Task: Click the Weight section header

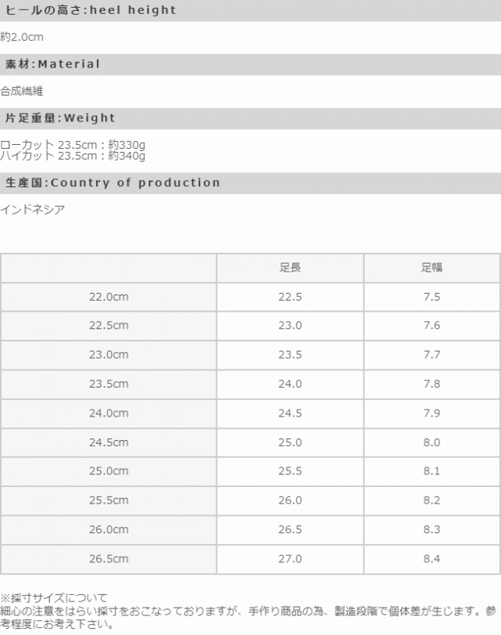Action: 60,118
